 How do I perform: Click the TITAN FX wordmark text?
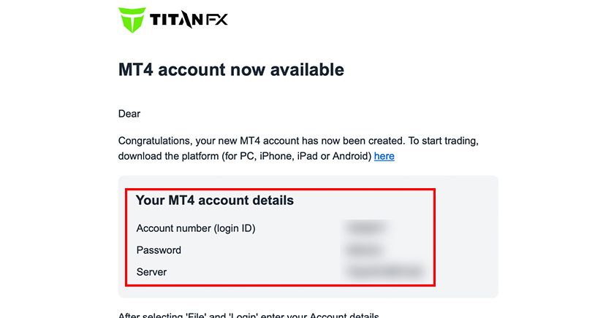(189, 20)
